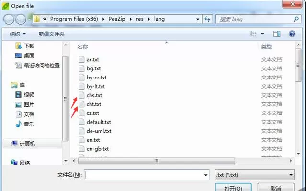Click the file icon of cz.txt
This screenshot has height=191, width=306.
pos(81,113)
